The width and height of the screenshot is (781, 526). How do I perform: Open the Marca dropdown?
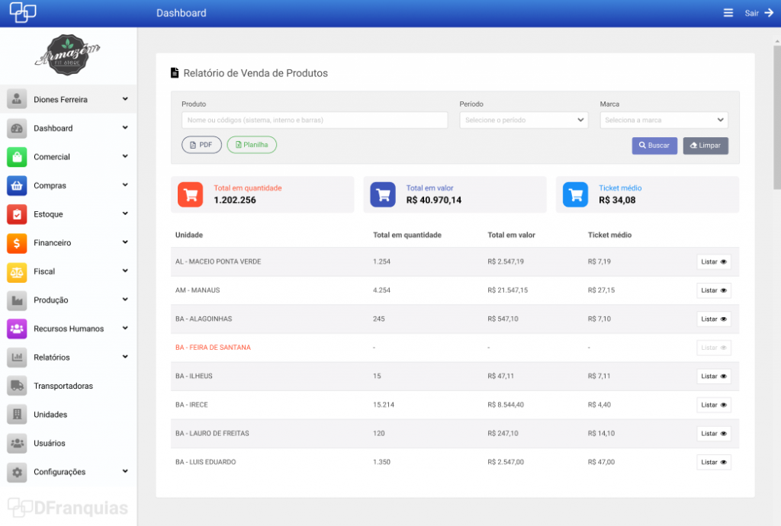click(664, 120)
